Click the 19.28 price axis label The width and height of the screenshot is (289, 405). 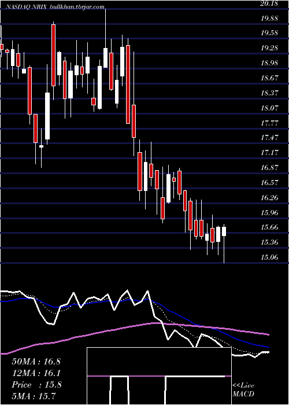tap(270, 48)
